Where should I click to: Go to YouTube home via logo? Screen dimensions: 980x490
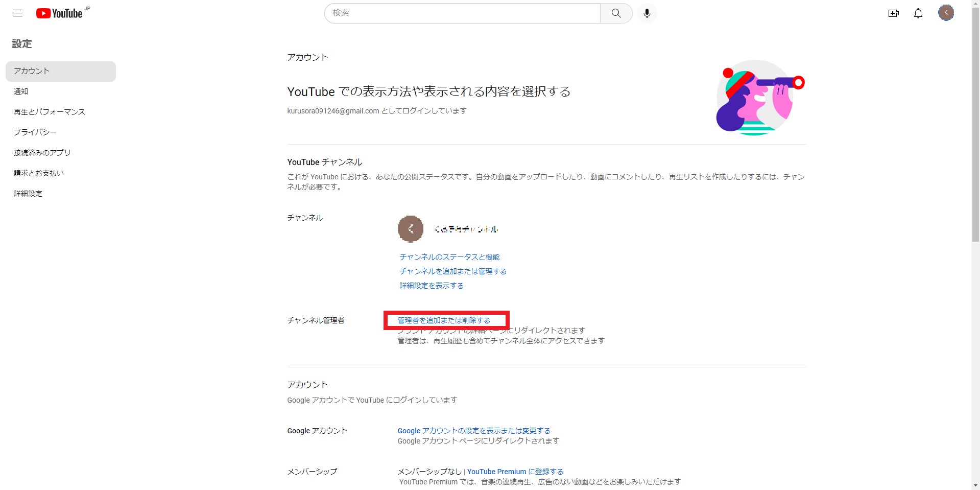pos(59,13)
